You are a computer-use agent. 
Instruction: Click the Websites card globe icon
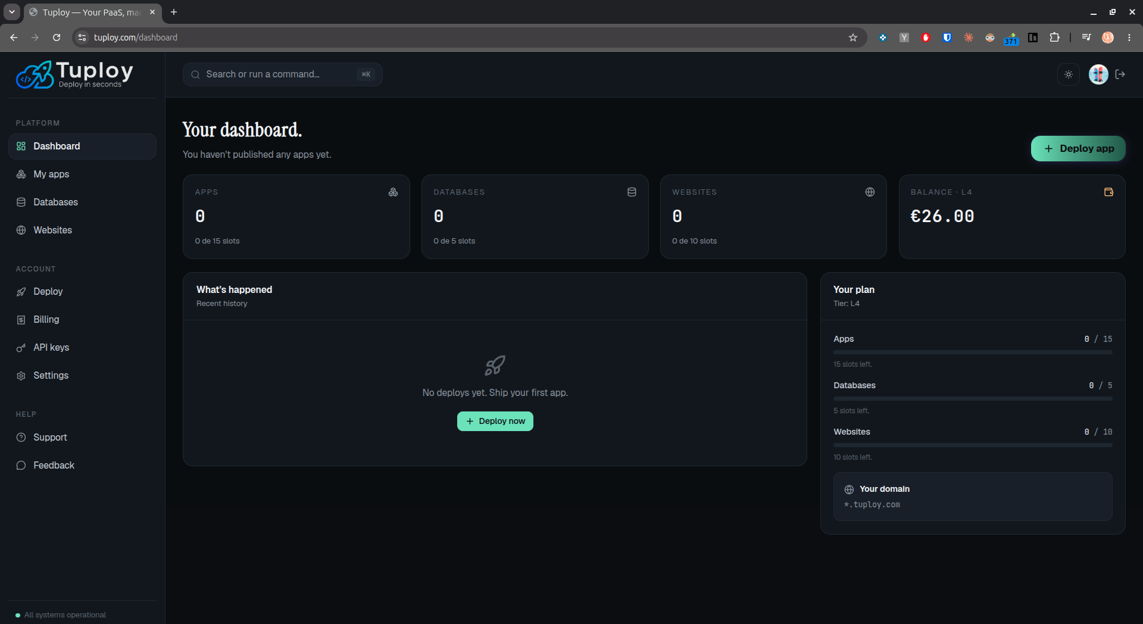pos(870,192)
